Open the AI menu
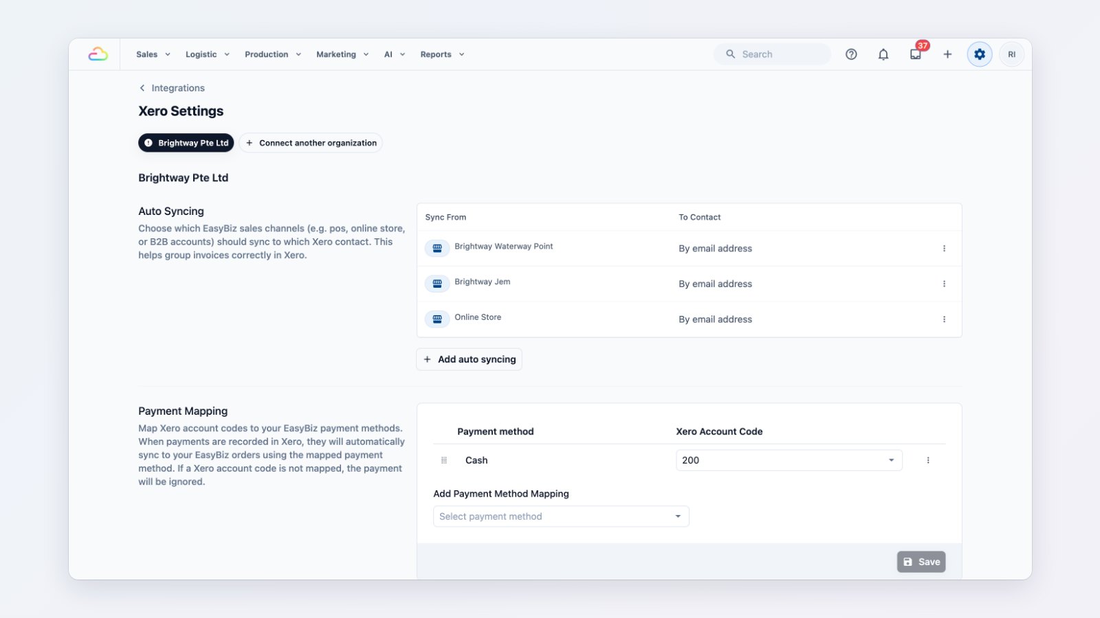Screen dimensions: 1100x618 (x=395, y=54)
